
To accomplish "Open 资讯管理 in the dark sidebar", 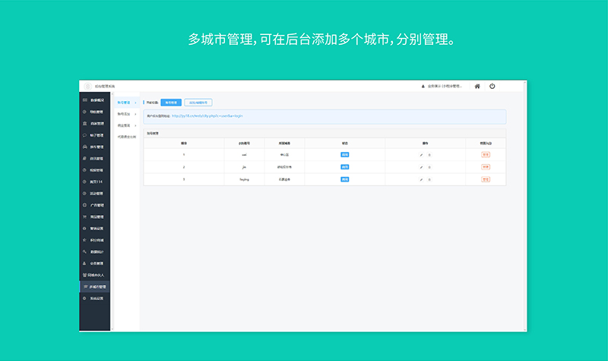I will [x=94, y=159].
